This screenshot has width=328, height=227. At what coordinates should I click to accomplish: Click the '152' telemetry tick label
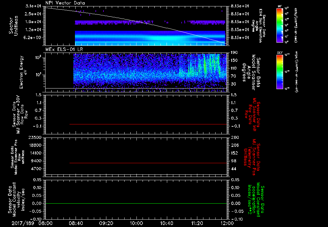tap(234, 153)
